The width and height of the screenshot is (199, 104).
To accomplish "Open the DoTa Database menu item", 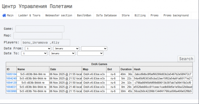I will point(106,16).
